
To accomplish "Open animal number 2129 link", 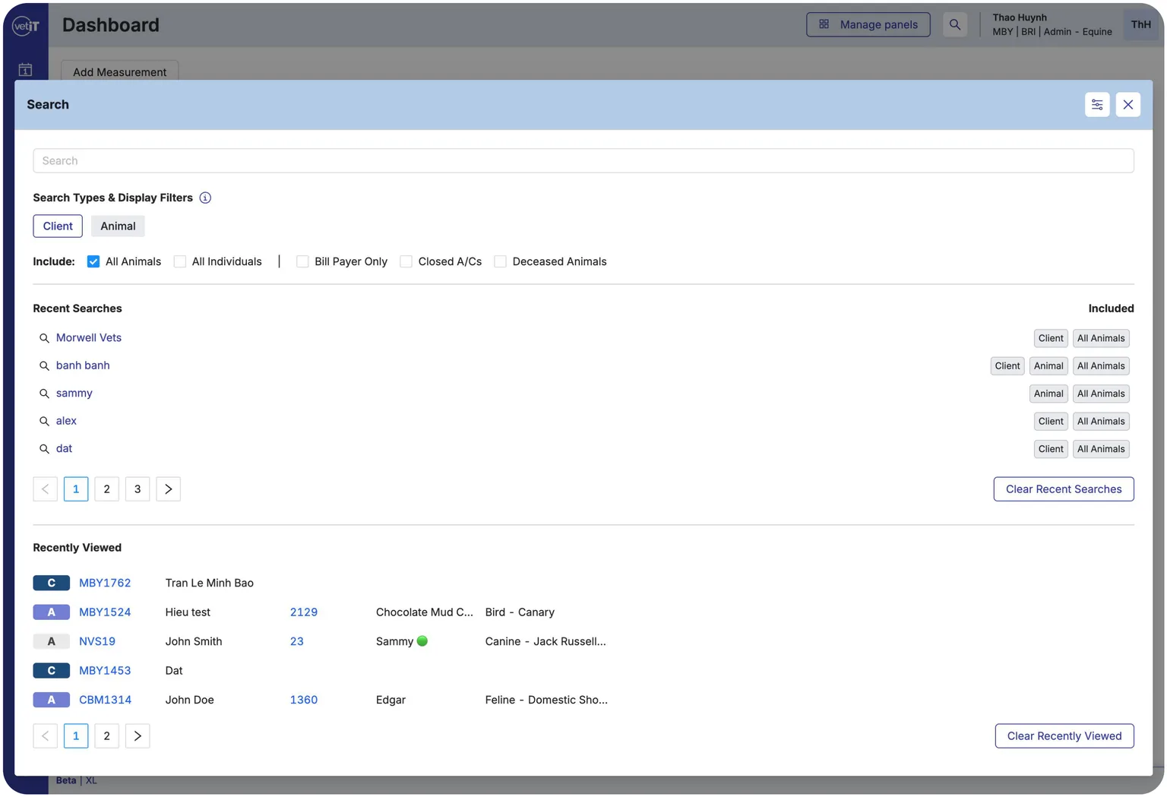I will [304, 612].
